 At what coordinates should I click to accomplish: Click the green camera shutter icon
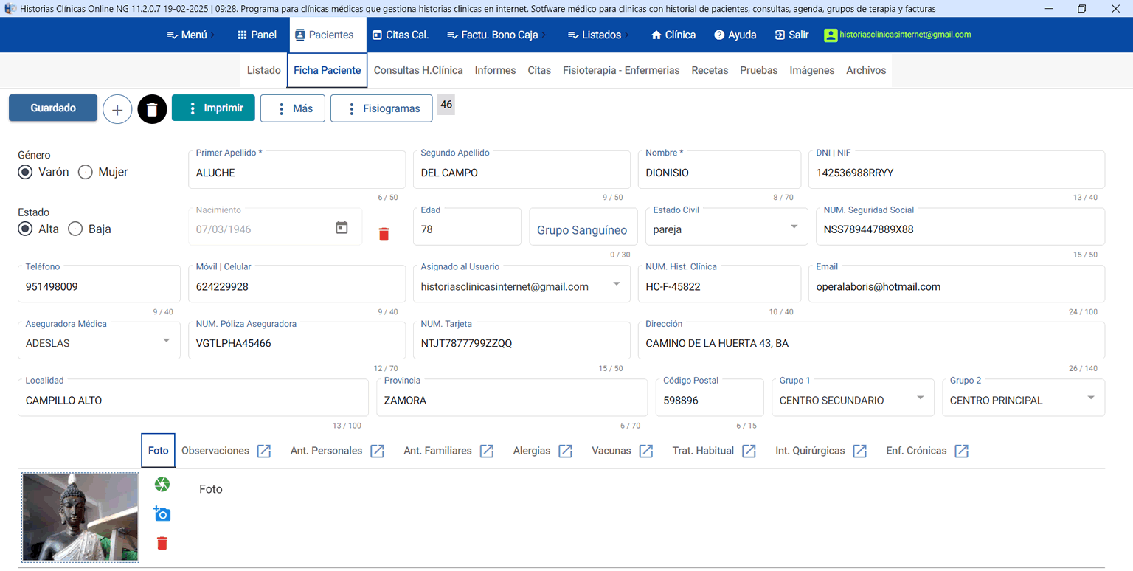162,484
